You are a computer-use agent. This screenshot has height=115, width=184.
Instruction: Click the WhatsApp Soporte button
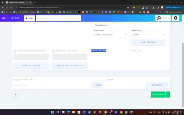(x=163, y=18)
